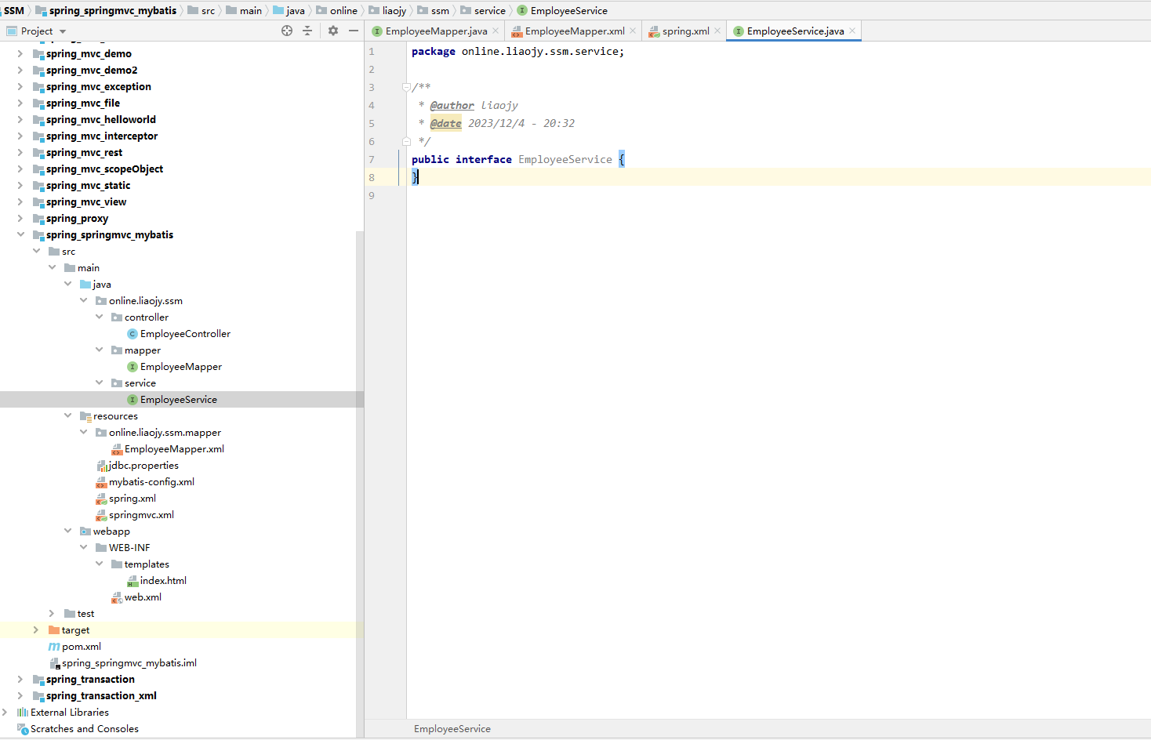Click the @date tag in the comment
Image resolution: width=1151 pixels, height=740 pixels.
coord(446,123)
